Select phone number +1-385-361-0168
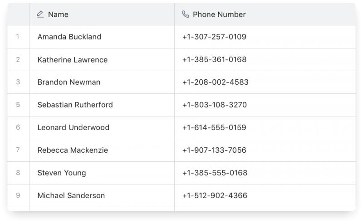 point(215,59)
